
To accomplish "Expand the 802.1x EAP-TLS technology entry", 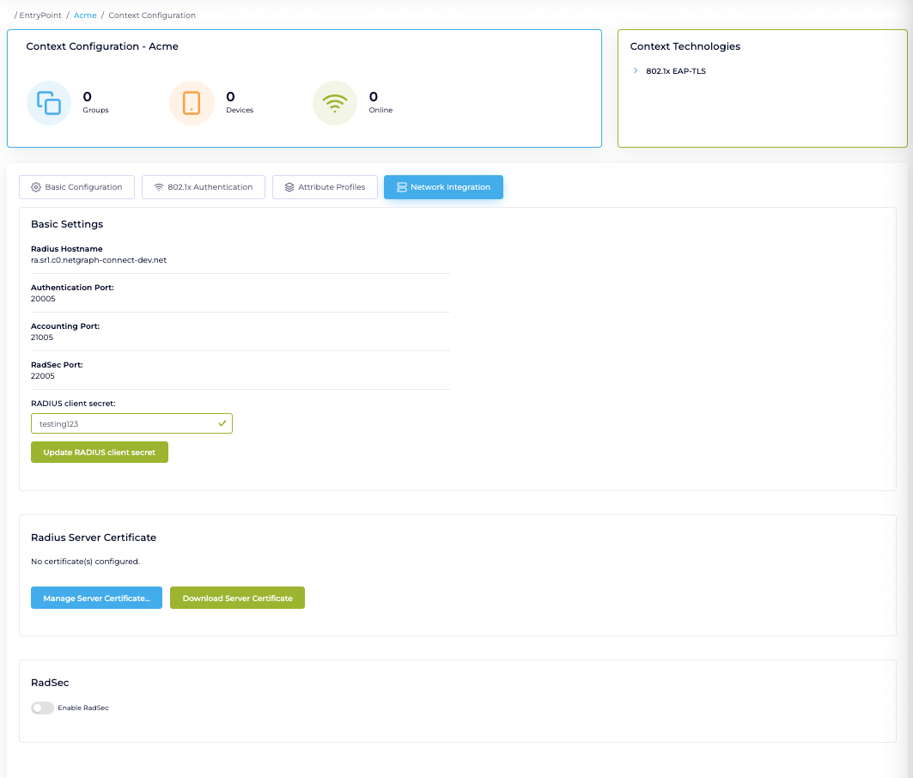I will [636, 71].
